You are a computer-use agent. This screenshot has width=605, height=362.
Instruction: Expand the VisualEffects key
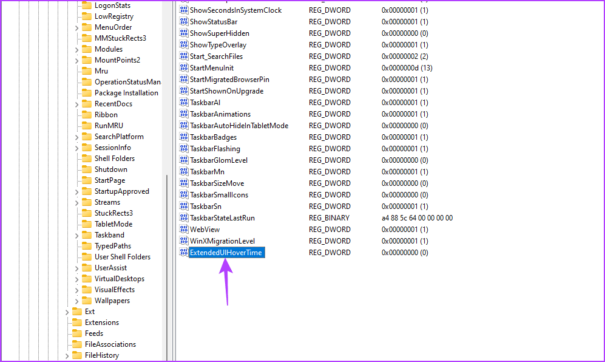pos(76,290)
